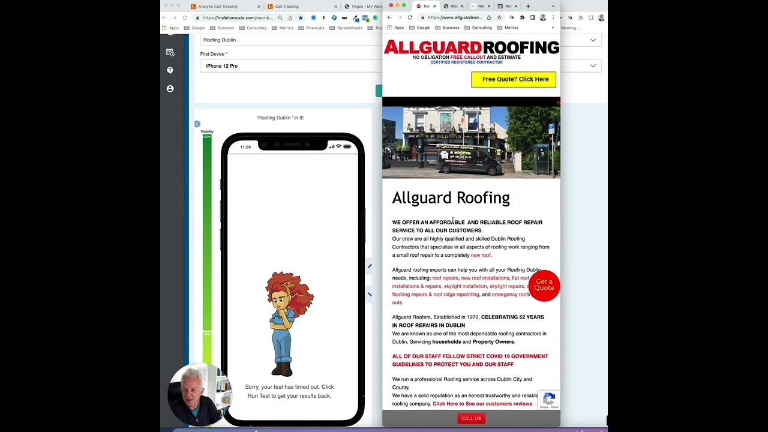Open Consulting bookmark folder in Allguard window
The height and width of the screenshot is (432, 768).
478,28
